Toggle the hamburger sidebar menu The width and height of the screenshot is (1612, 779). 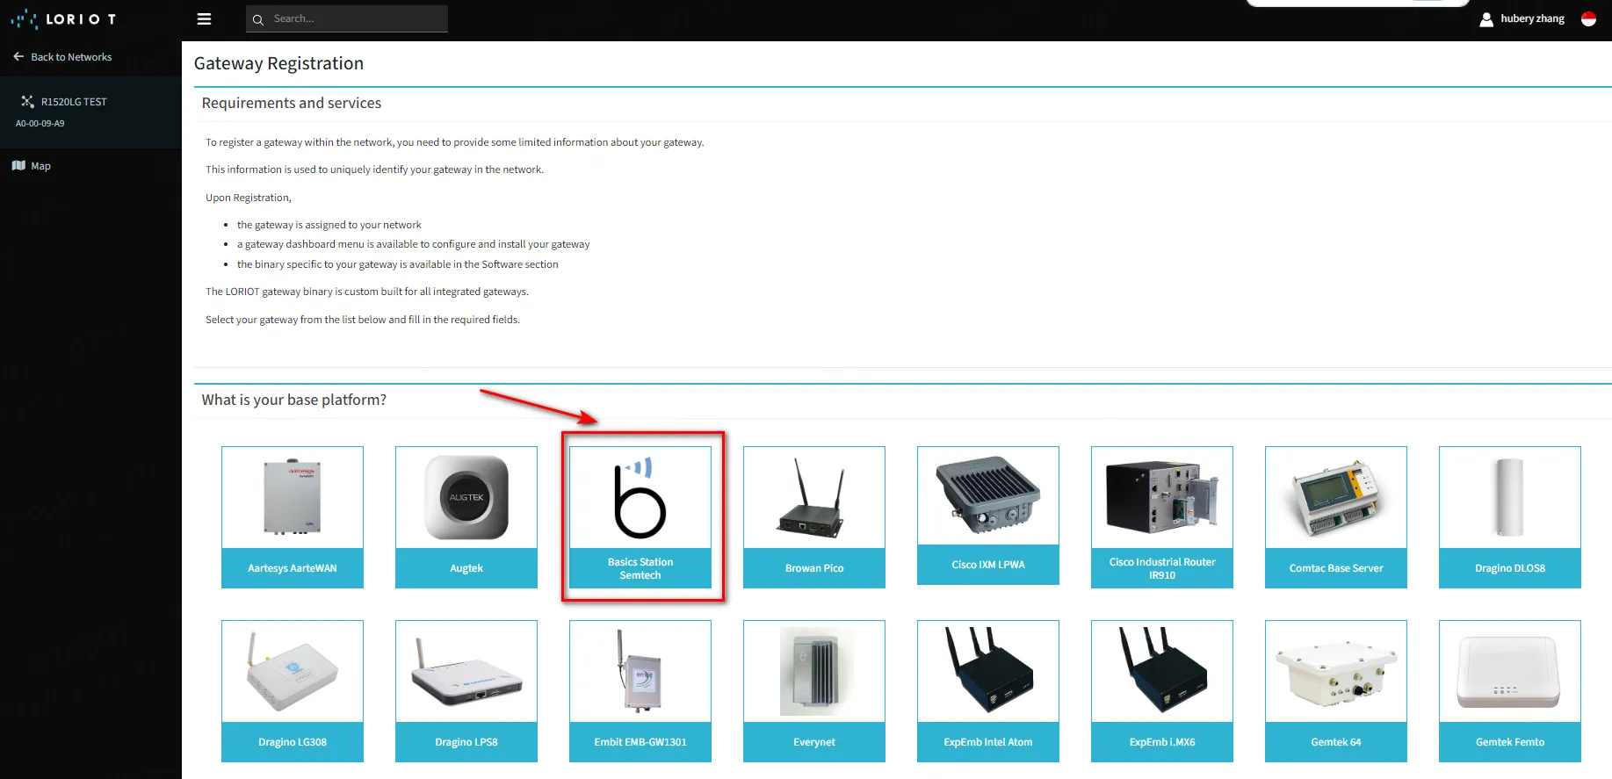pyautogui.click(x=204, y=19)
